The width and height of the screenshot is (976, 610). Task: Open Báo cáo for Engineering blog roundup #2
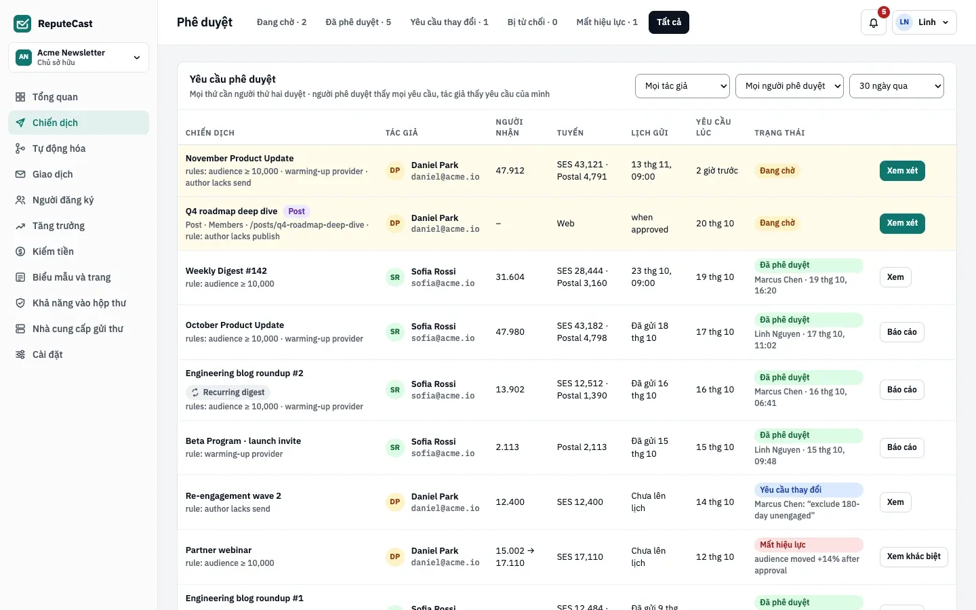point(902,390)
